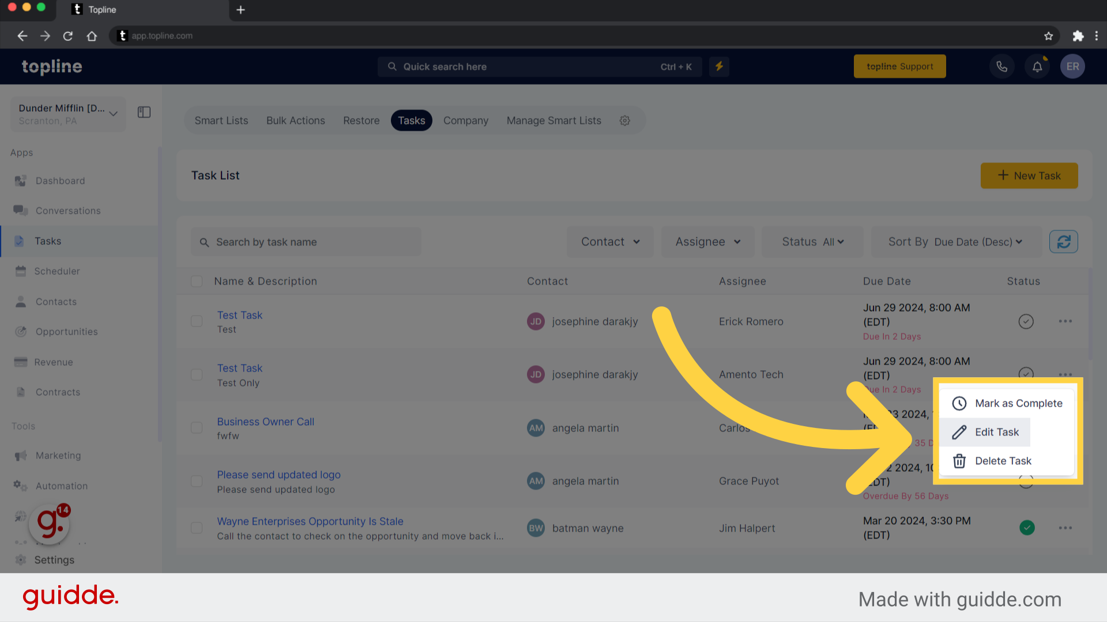Expand the Status All filter dropdown

(x=812, y=241)
